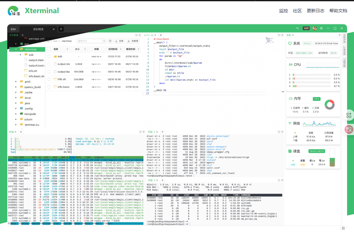
Task: Click the memory usage donut chart
Action: coord(329,105)
